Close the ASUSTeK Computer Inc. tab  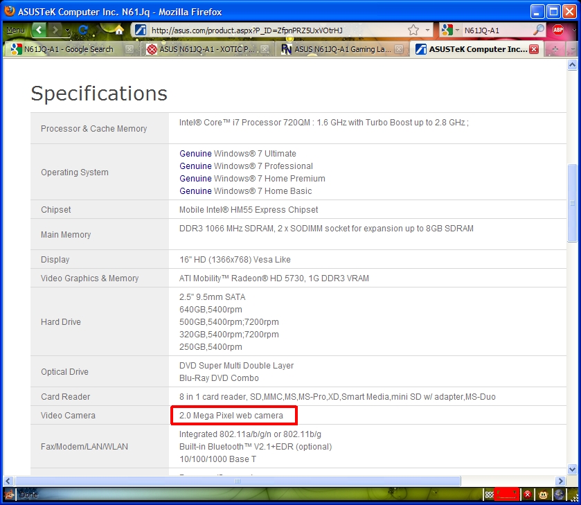[x=534, y=49]
